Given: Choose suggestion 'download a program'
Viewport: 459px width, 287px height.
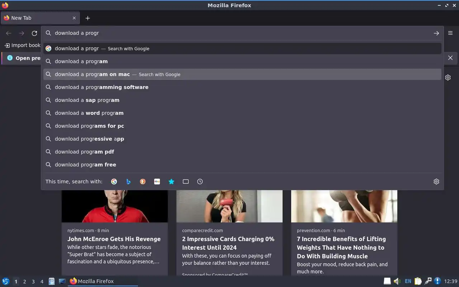Looking at the screenshot, I should click(x=242, y=61).
